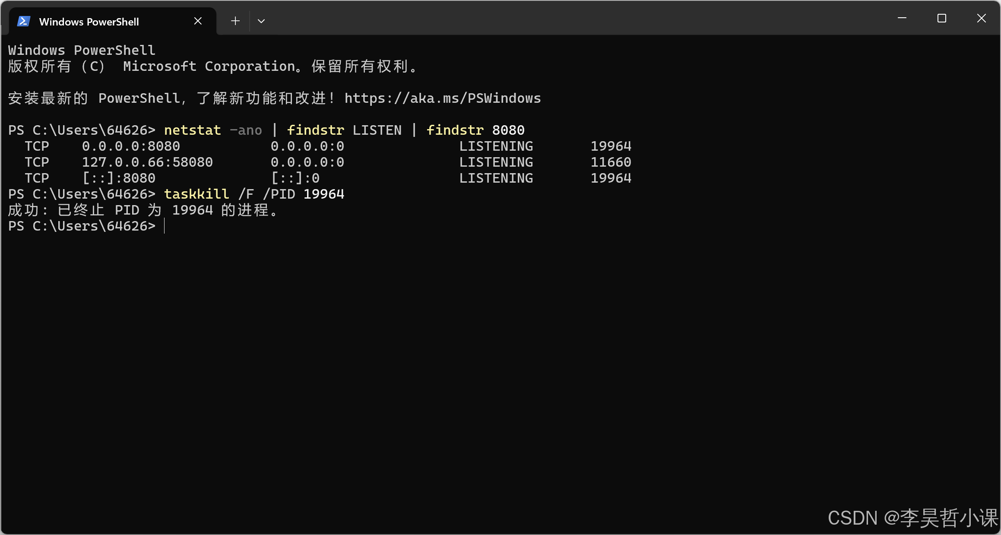Minimize the terminal window
1001x535 pixels.
pos(902,19)
